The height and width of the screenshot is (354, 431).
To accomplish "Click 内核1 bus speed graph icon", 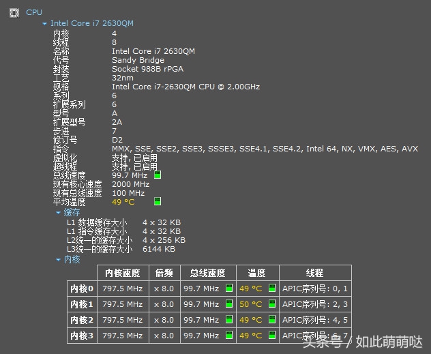I will coord(229,304).
